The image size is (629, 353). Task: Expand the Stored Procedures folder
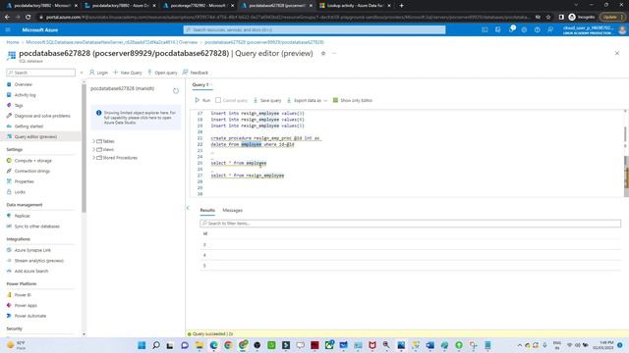pos(94,158)
